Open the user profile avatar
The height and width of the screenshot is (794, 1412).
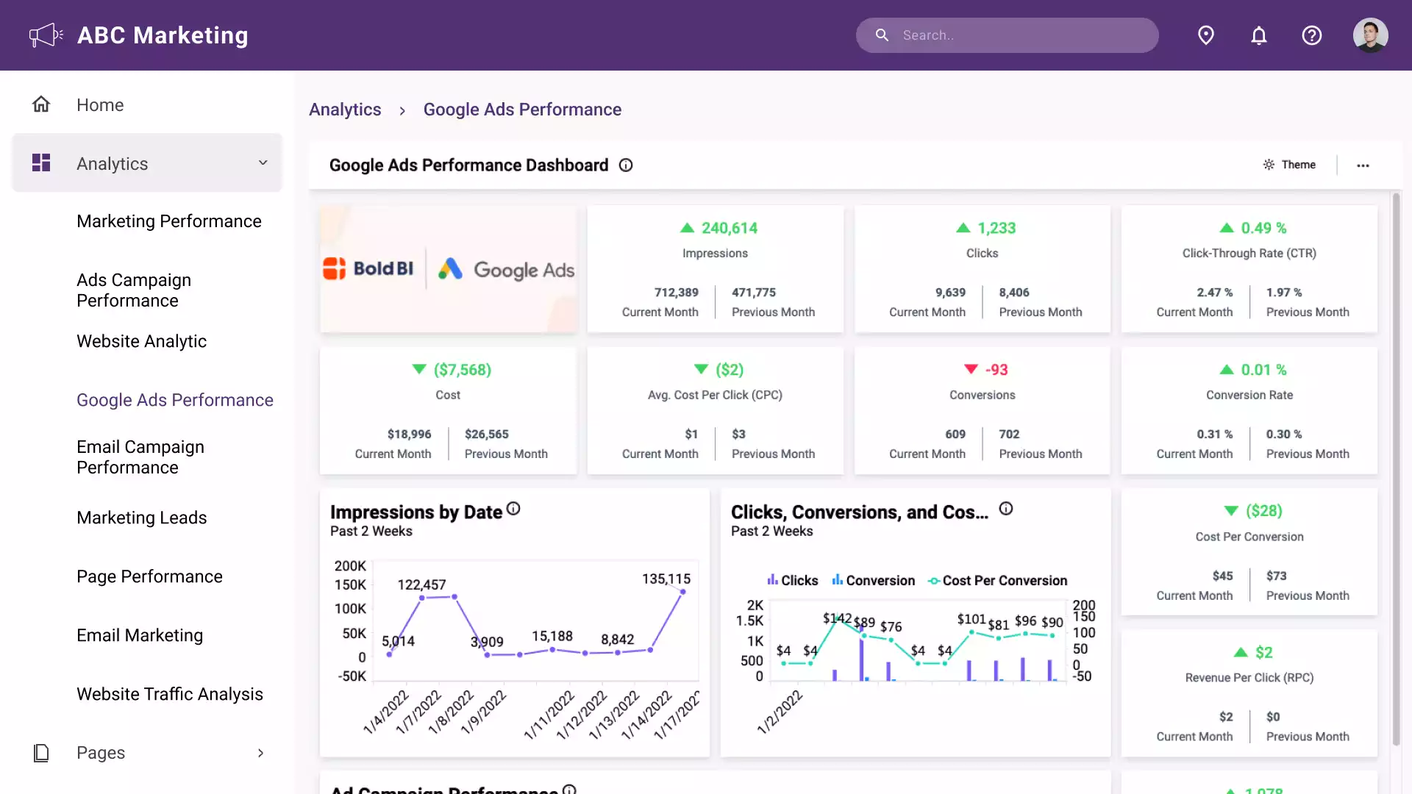click(x=1370, y=35)
